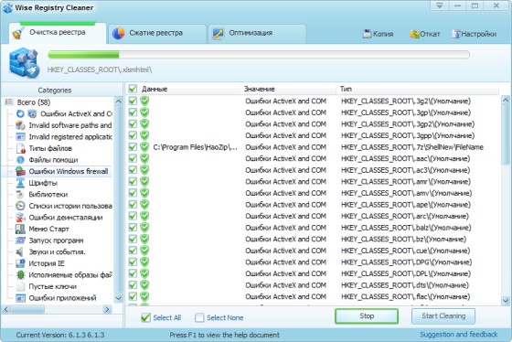This screenshot has width=512, height=342.
Task: Select the Шрифты category icon
Action: coord(20,183)
